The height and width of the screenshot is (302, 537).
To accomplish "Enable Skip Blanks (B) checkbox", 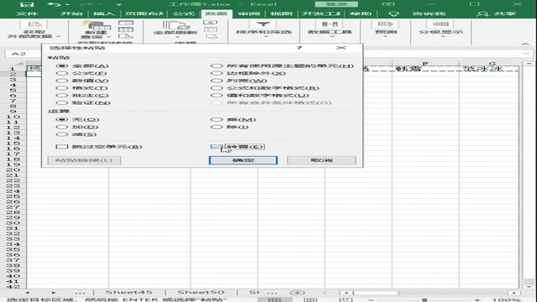I will (x=61, y=147).
